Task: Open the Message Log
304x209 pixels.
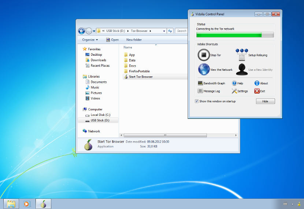Action: [209, 91]
